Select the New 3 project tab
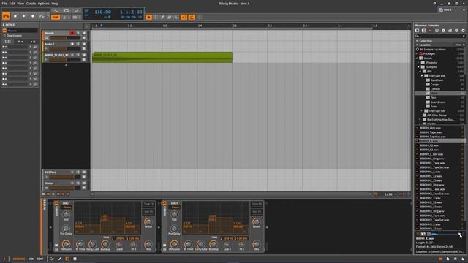The width and height of the screenshot is (468, 263). (x=450, y=9)
